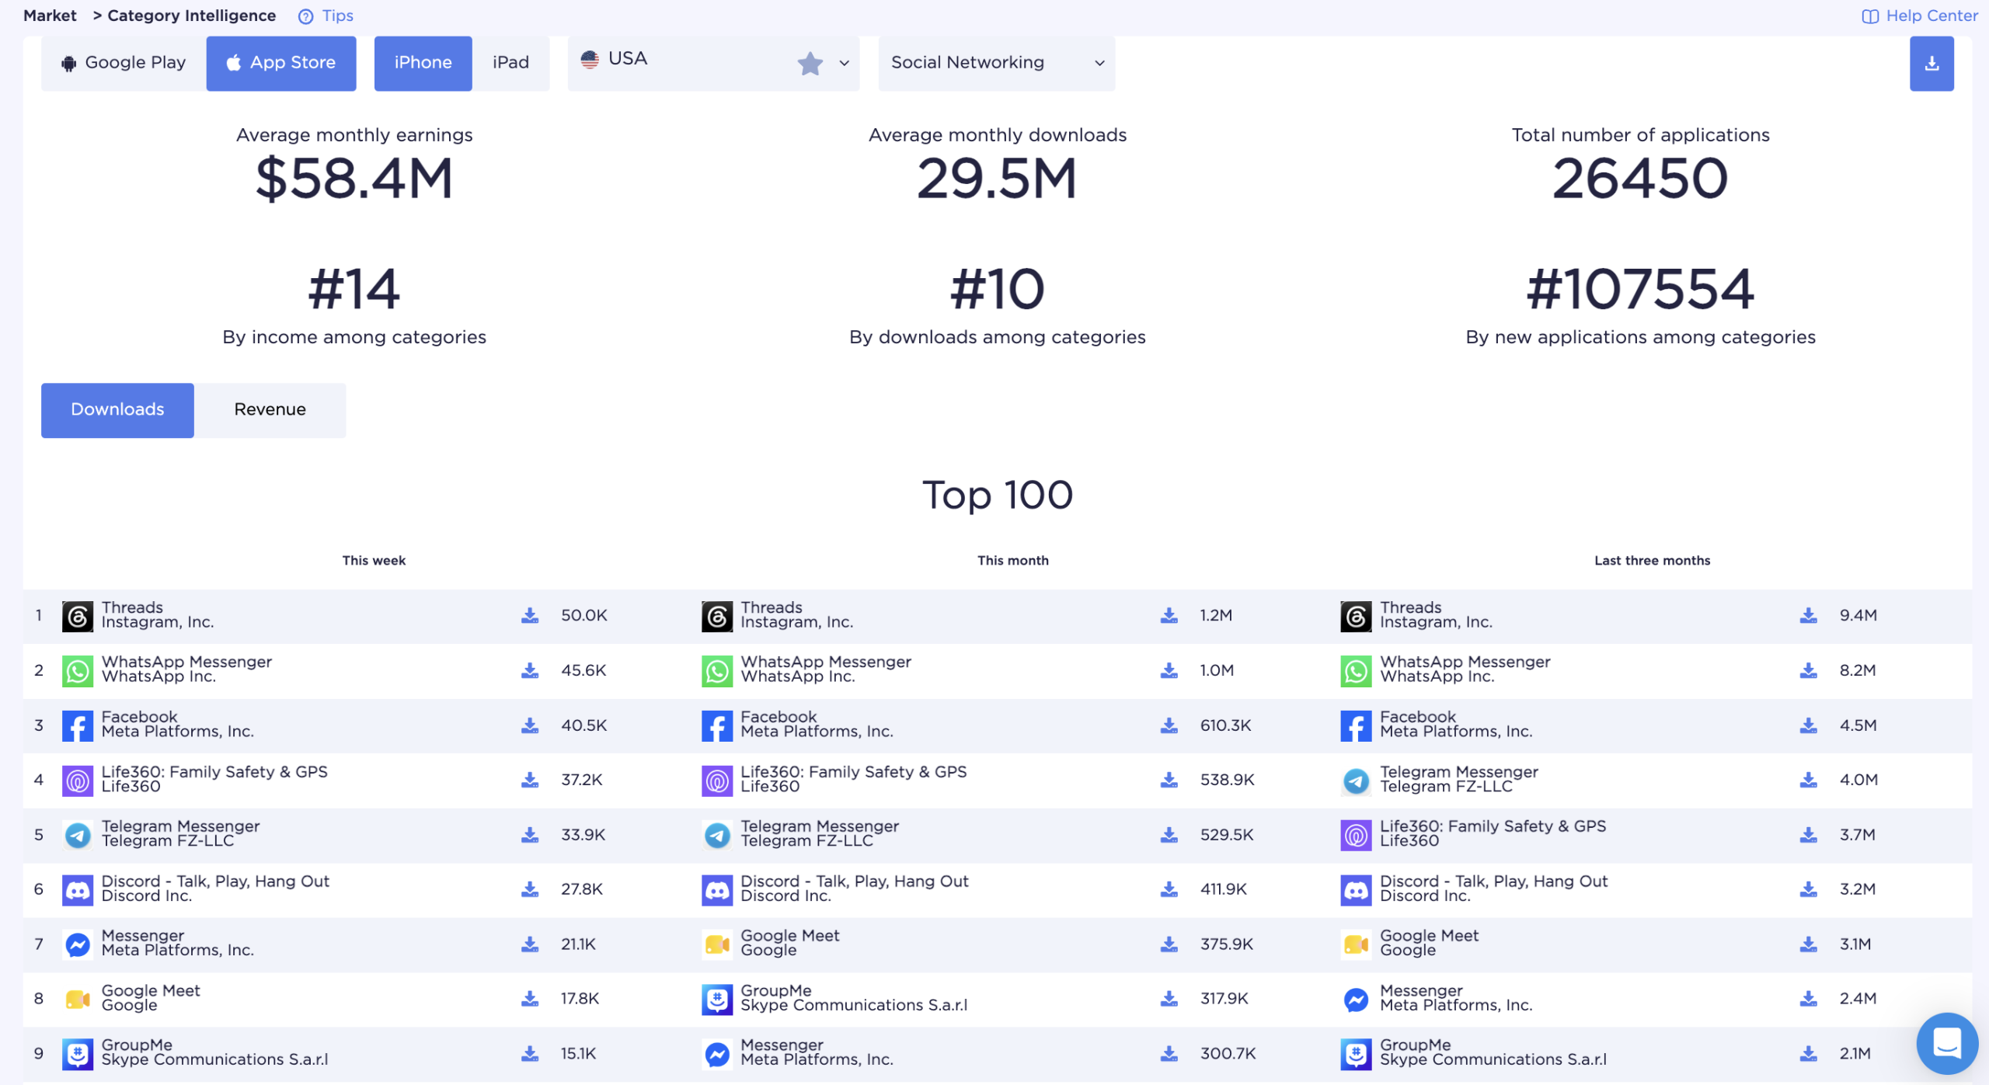Click download icon beside 375.9K Google Meet
Image resolution: width=1989 pixels, height=1085 pixels.
1169,944
